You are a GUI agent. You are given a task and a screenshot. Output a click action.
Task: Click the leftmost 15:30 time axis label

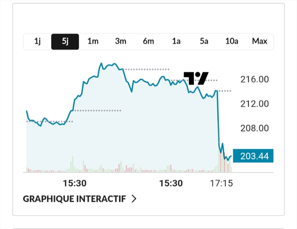pos(75,183)
